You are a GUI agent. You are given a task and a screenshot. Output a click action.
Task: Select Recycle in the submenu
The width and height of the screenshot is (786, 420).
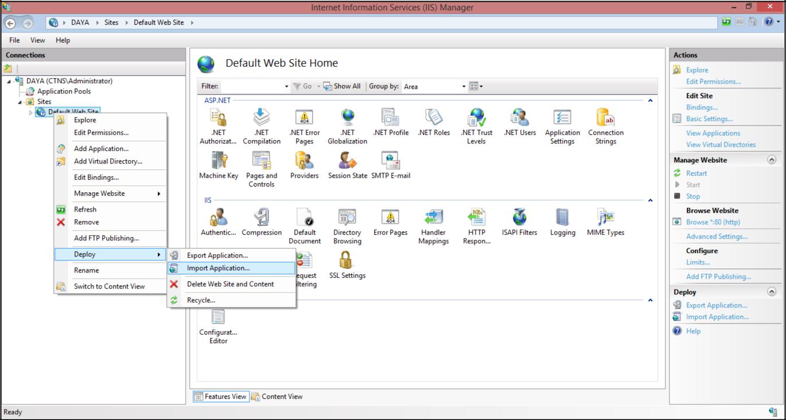[231, 300]
